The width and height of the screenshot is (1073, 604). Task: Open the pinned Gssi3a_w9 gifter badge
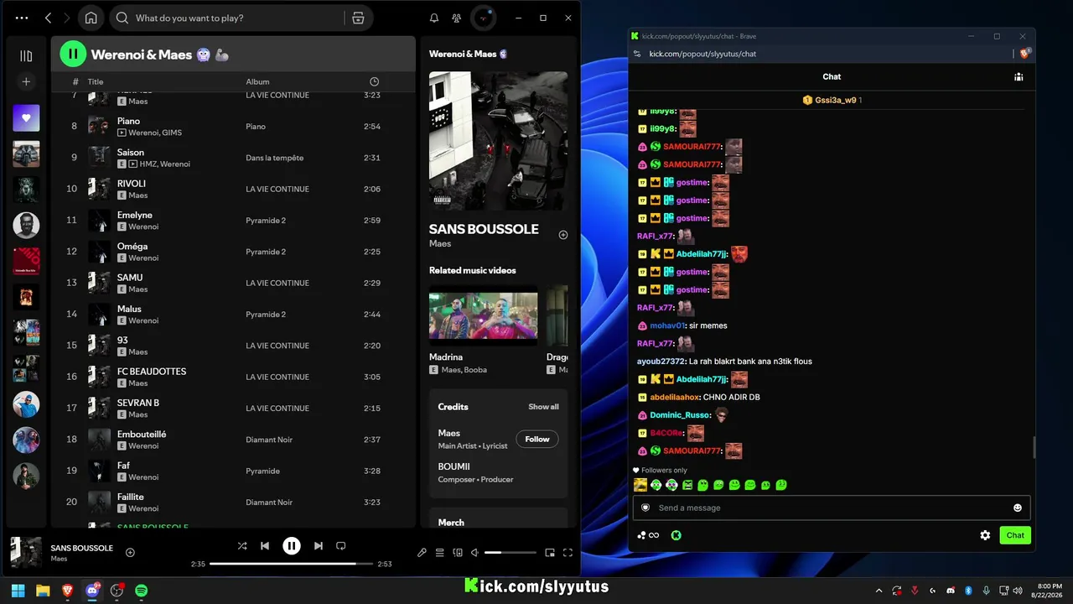pos(832,100)
